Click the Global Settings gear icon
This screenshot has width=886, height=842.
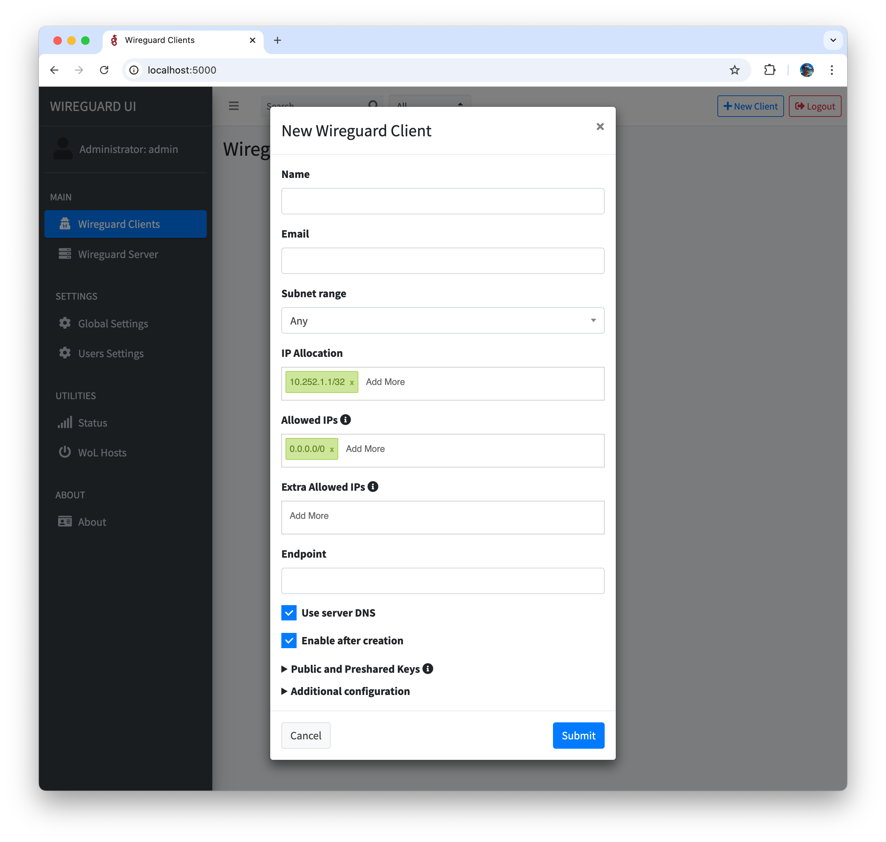65,323
